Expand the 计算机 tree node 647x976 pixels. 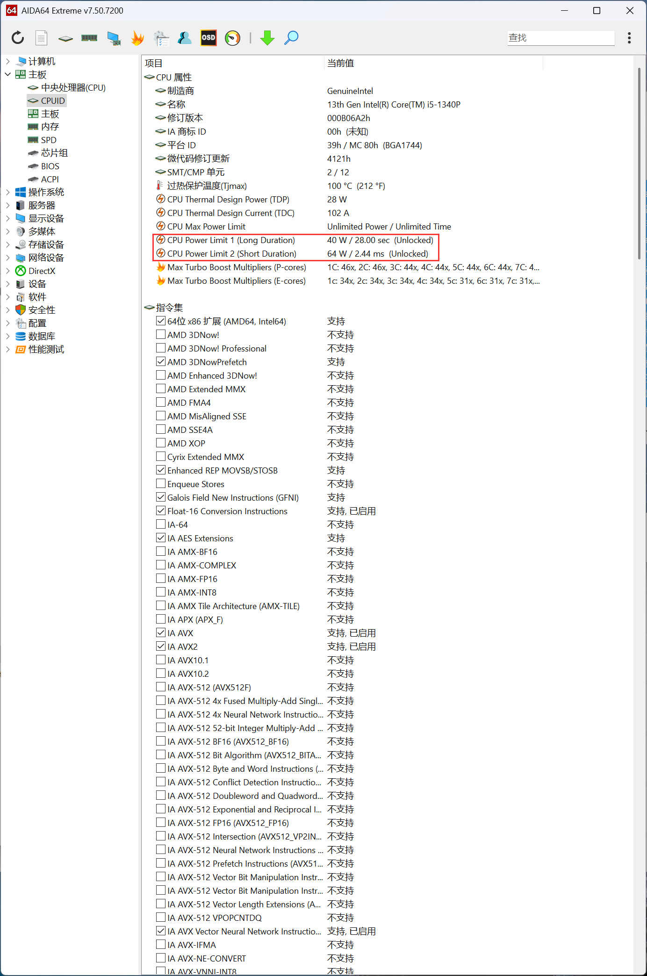click(x=8, y=61)
